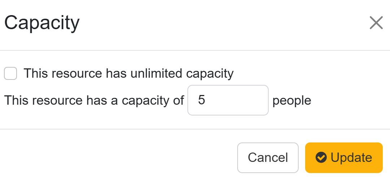The height and width of the screenshot is (177, 390).
Task: Dismiss the dialog using the top-right X icon
Action: (x=376, y=23)
